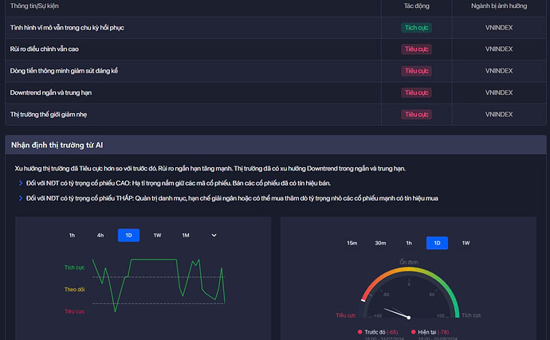Switch line chart to 1W timeframe

click(x=157, y=235)
